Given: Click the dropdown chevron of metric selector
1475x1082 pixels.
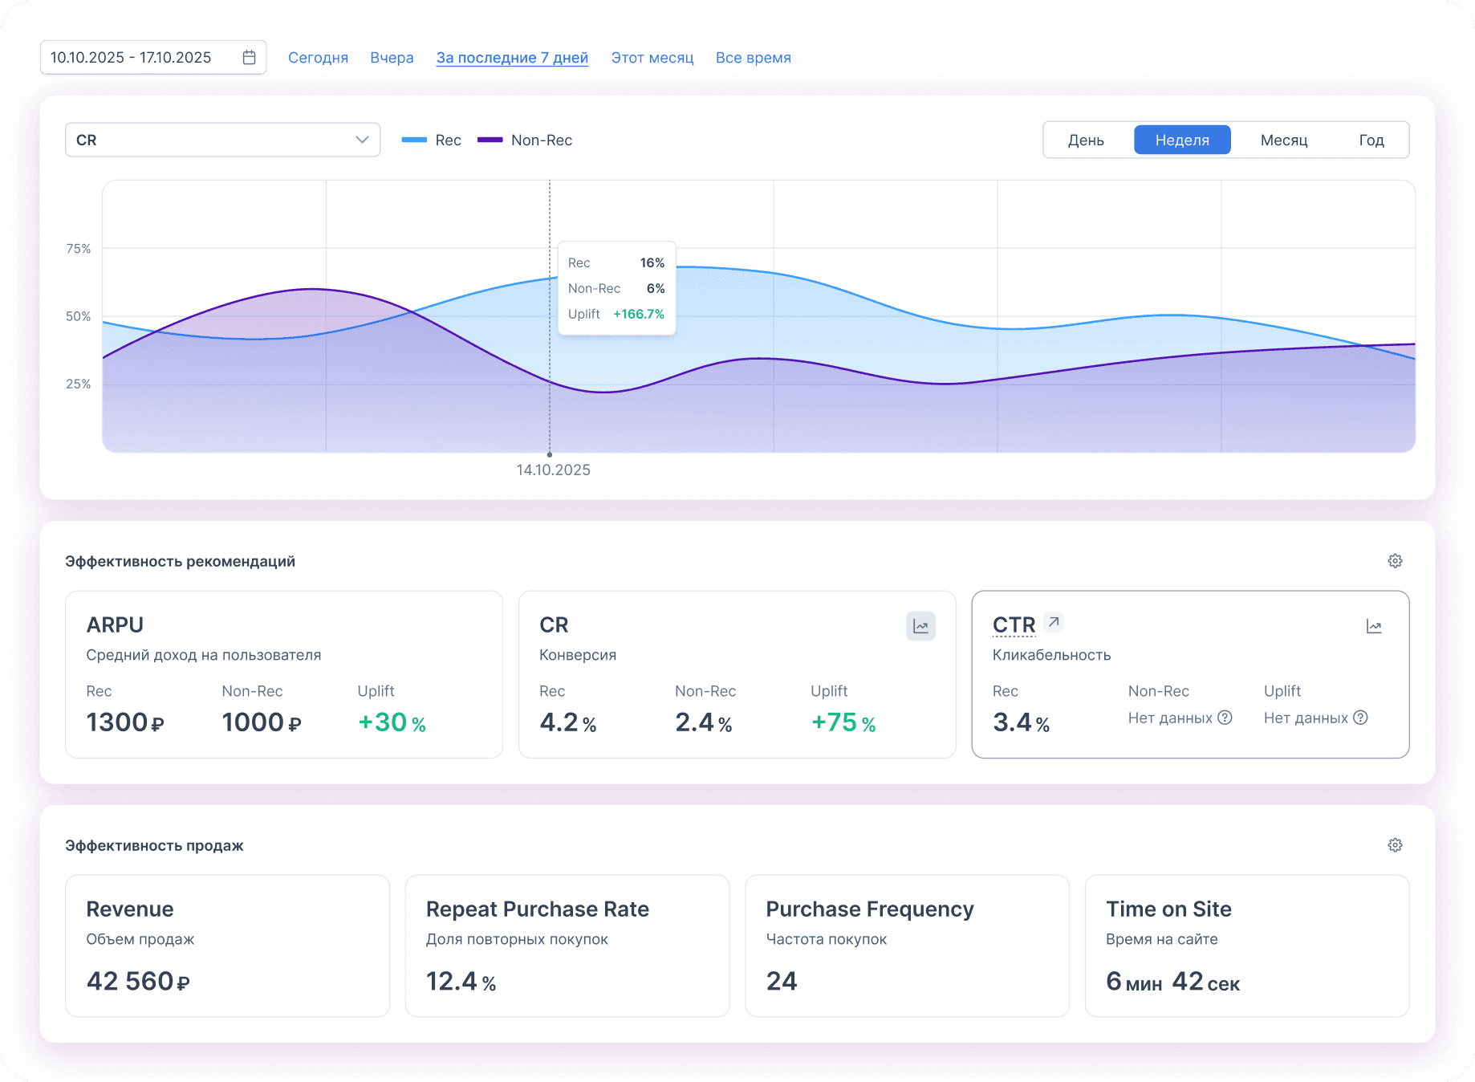Looking at the screenshot, I should [x=362, y=140].
